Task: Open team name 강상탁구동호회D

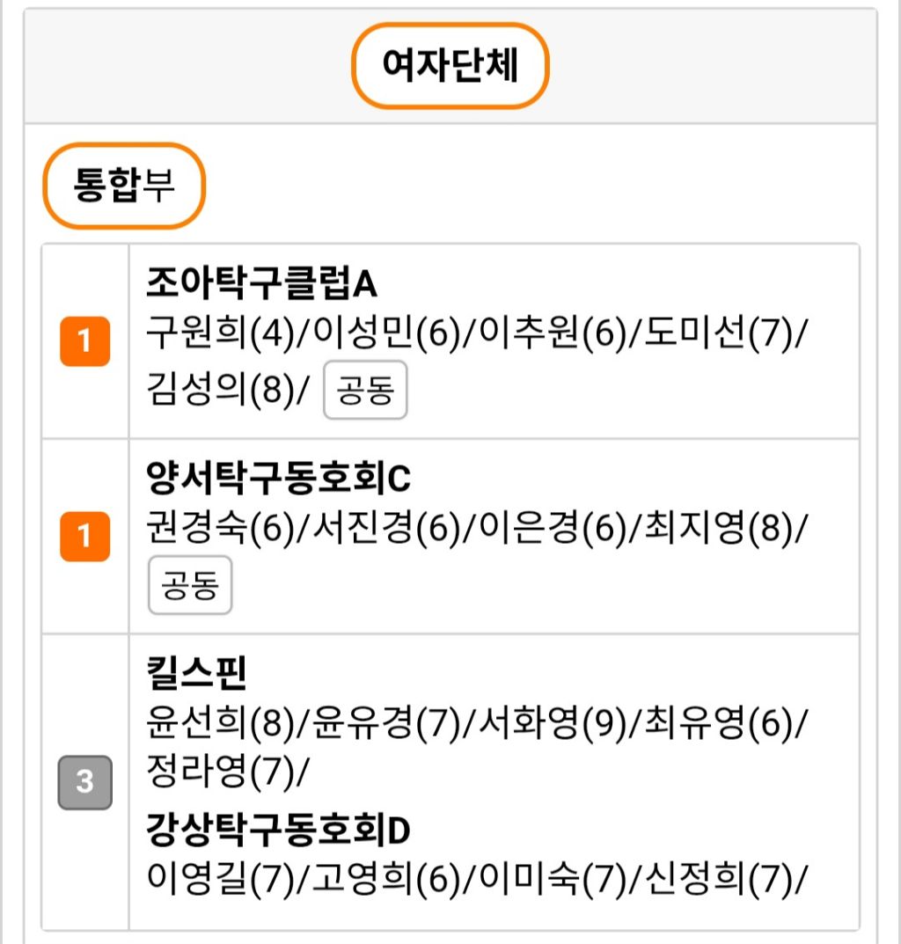Action: (278, 828)
